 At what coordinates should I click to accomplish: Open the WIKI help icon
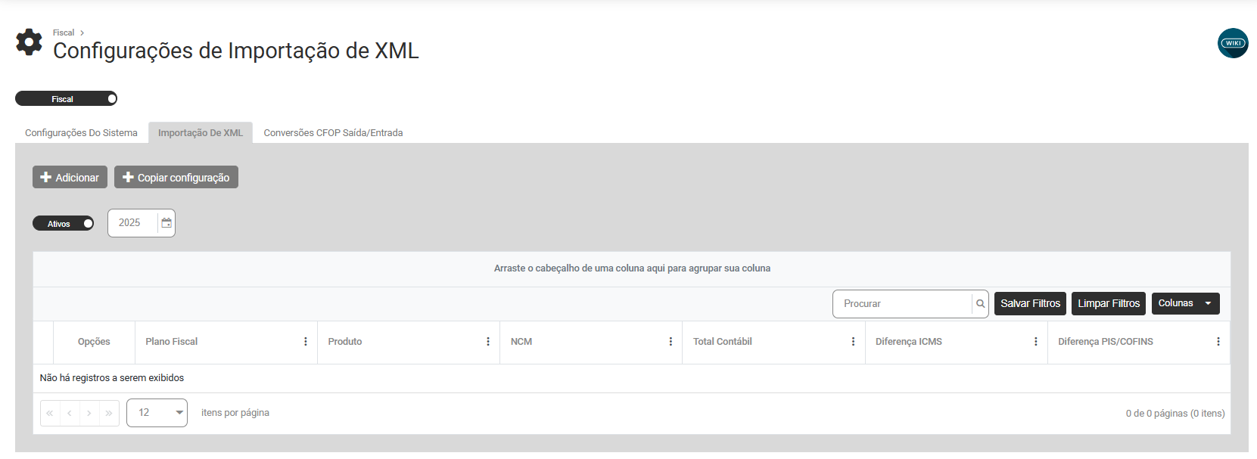coord(1233,43)
